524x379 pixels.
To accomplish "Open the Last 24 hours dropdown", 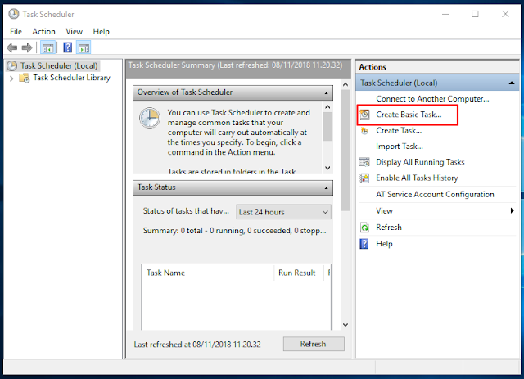I will point(283,212).
